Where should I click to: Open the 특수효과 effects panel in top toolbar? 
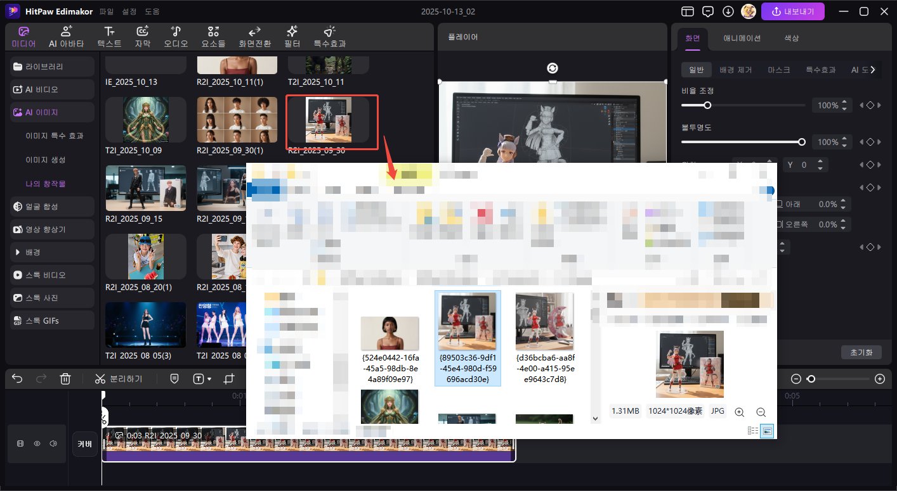click(329, 37)
